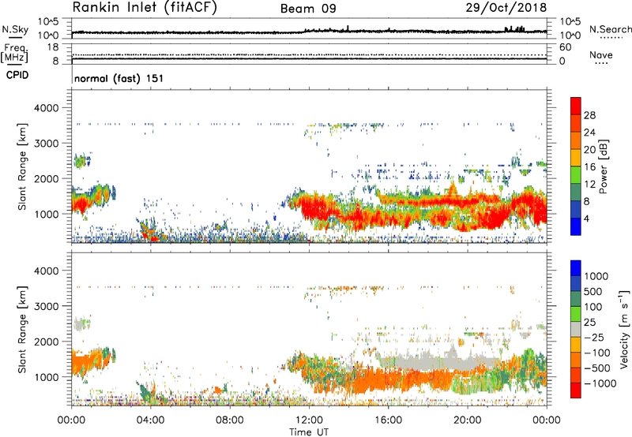Viewport: 632px width, 437px height.
Task: Click the strong red echo region near 21:00 in power panel
Action: click(490, 215)
